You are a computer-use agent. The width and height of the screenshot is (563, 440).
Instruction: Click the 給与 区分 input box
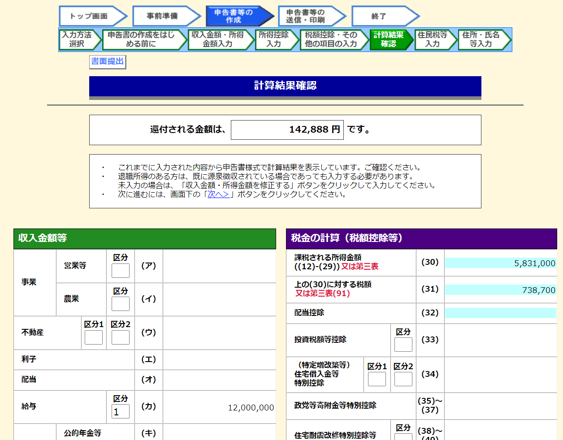[121, 411]
